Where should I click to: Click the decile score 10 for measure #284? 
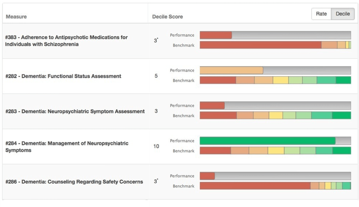[156, 146]
